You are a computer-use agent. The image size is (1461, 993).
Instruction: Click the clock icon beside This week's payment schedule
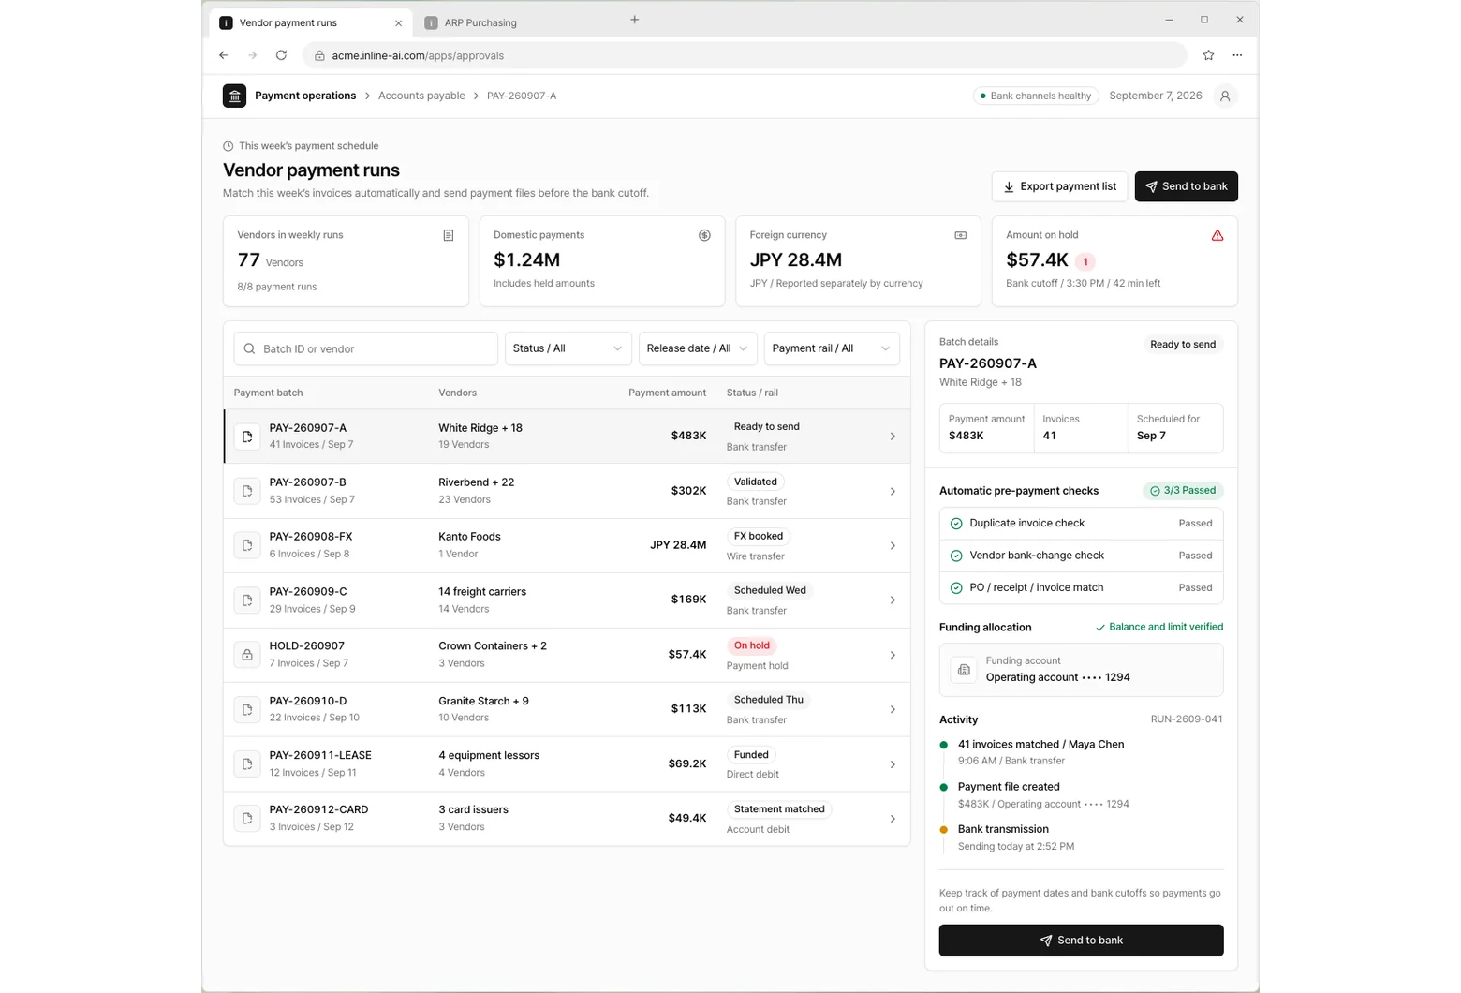(x=228, y=146)
